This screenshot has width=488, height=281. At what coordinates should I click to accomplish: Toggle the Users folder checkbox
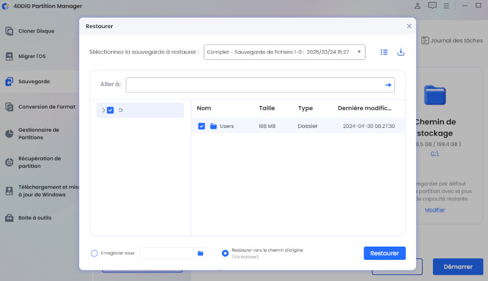click(x=201, y=126)
